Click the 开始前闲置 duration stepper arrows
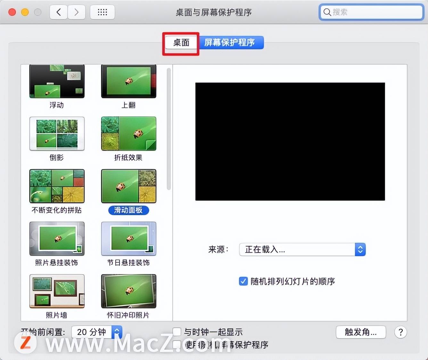Viewport: 428px width, 360px height. (x=117, y=332)
